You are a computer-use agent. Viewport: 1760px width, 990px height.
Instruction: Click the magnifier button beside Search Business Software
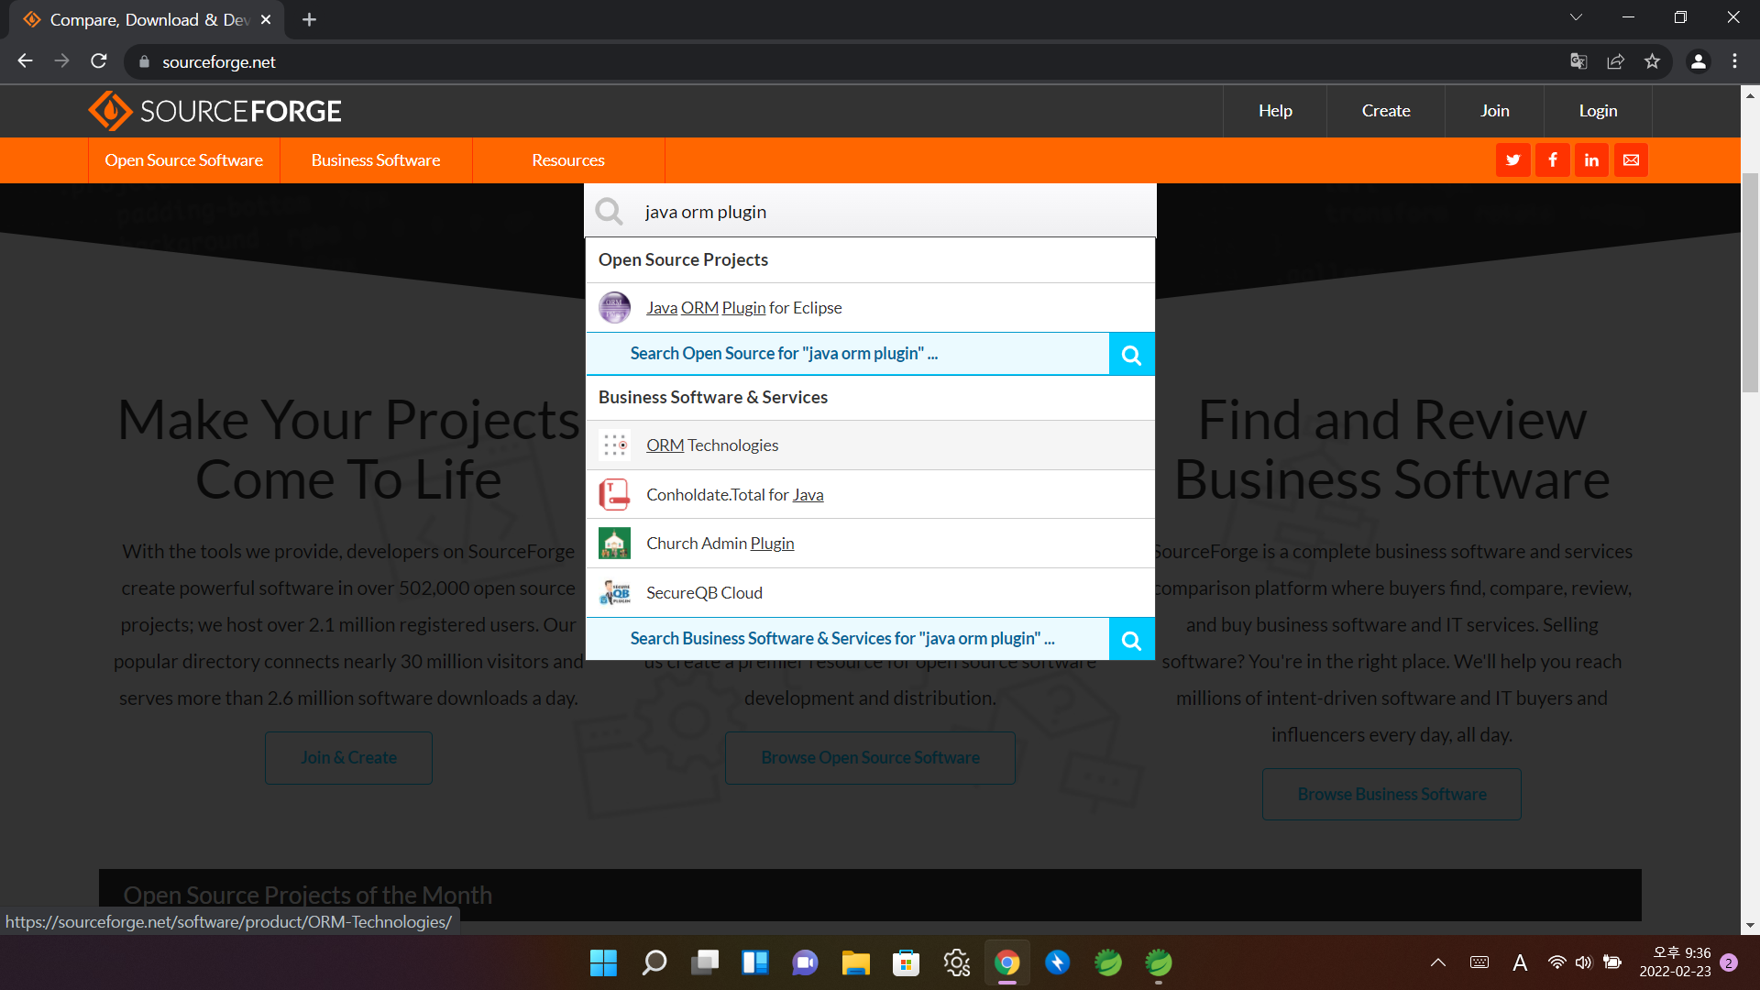[1131, 640]
